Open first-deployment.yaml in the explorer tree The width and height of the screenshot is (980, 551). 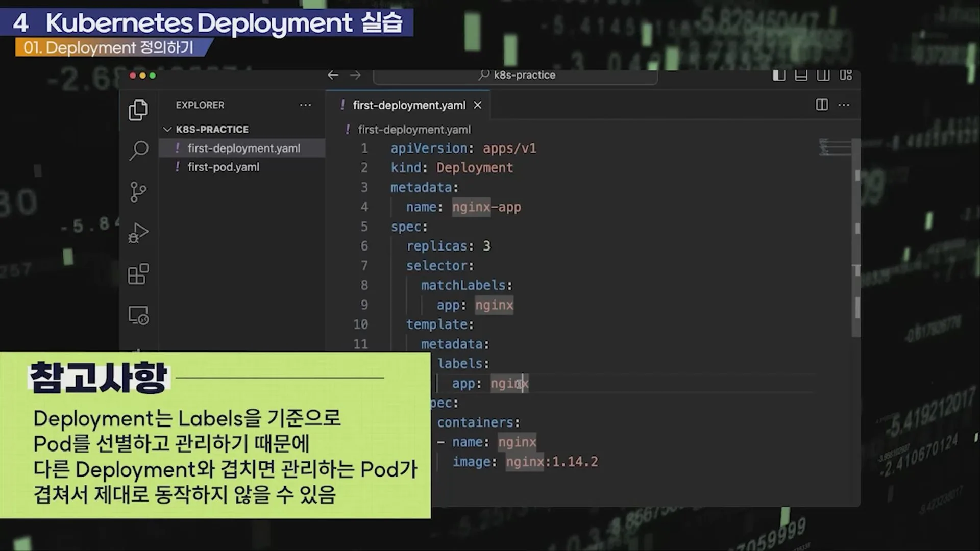click(243, 148)
